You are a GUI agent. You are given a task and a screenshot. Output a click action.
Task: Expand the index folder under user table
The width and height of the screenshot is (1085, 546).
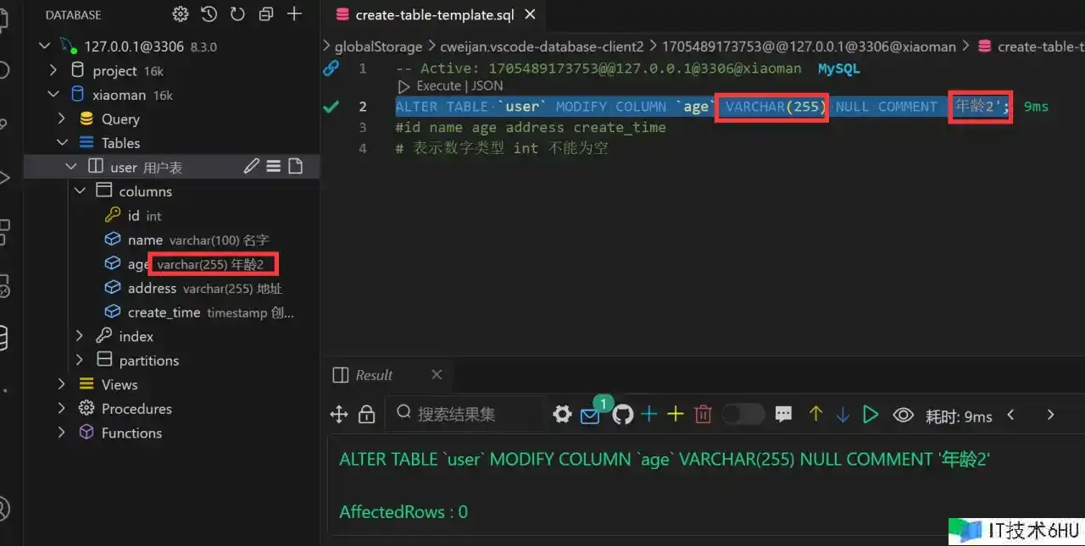[81, 336]
